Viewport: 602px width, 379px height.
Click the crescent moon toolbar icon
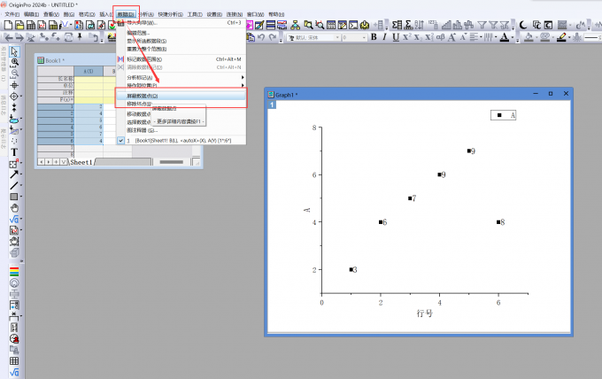point(523,26)
